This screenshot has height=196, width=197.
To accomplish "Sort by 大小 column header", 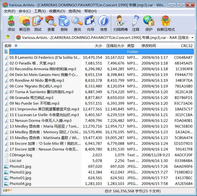I will click(92, 46).
